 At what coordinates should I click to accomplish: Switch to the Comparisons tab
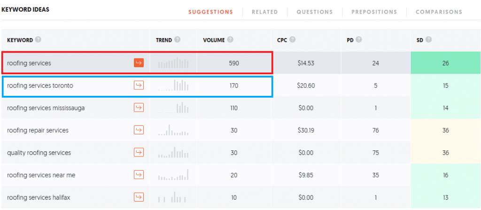439,12
